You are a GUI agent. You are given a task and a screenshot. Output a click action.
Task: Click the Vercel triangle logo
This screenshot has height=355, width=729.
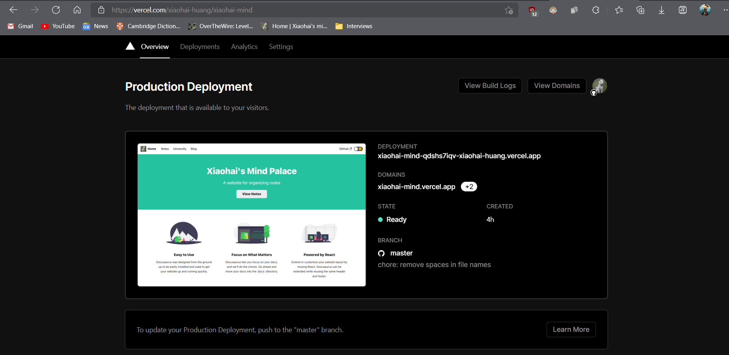130,46
